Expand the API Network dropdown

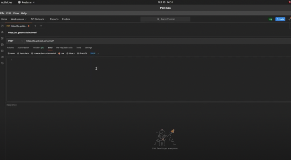click(x=38, y=19)
